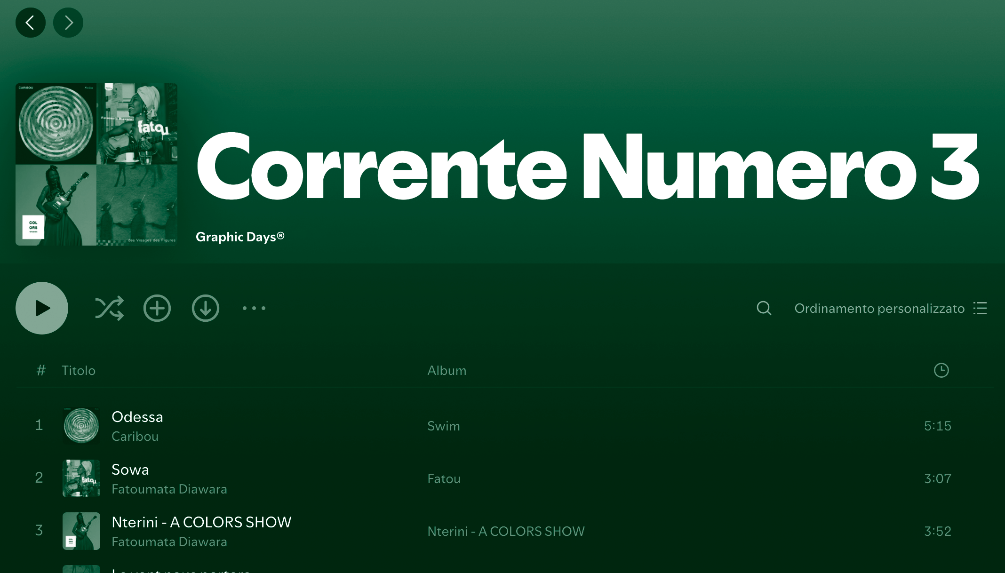Toggle shuffle mode
This screenshot has width=1005, height=573.
click(x=110, y=308)
